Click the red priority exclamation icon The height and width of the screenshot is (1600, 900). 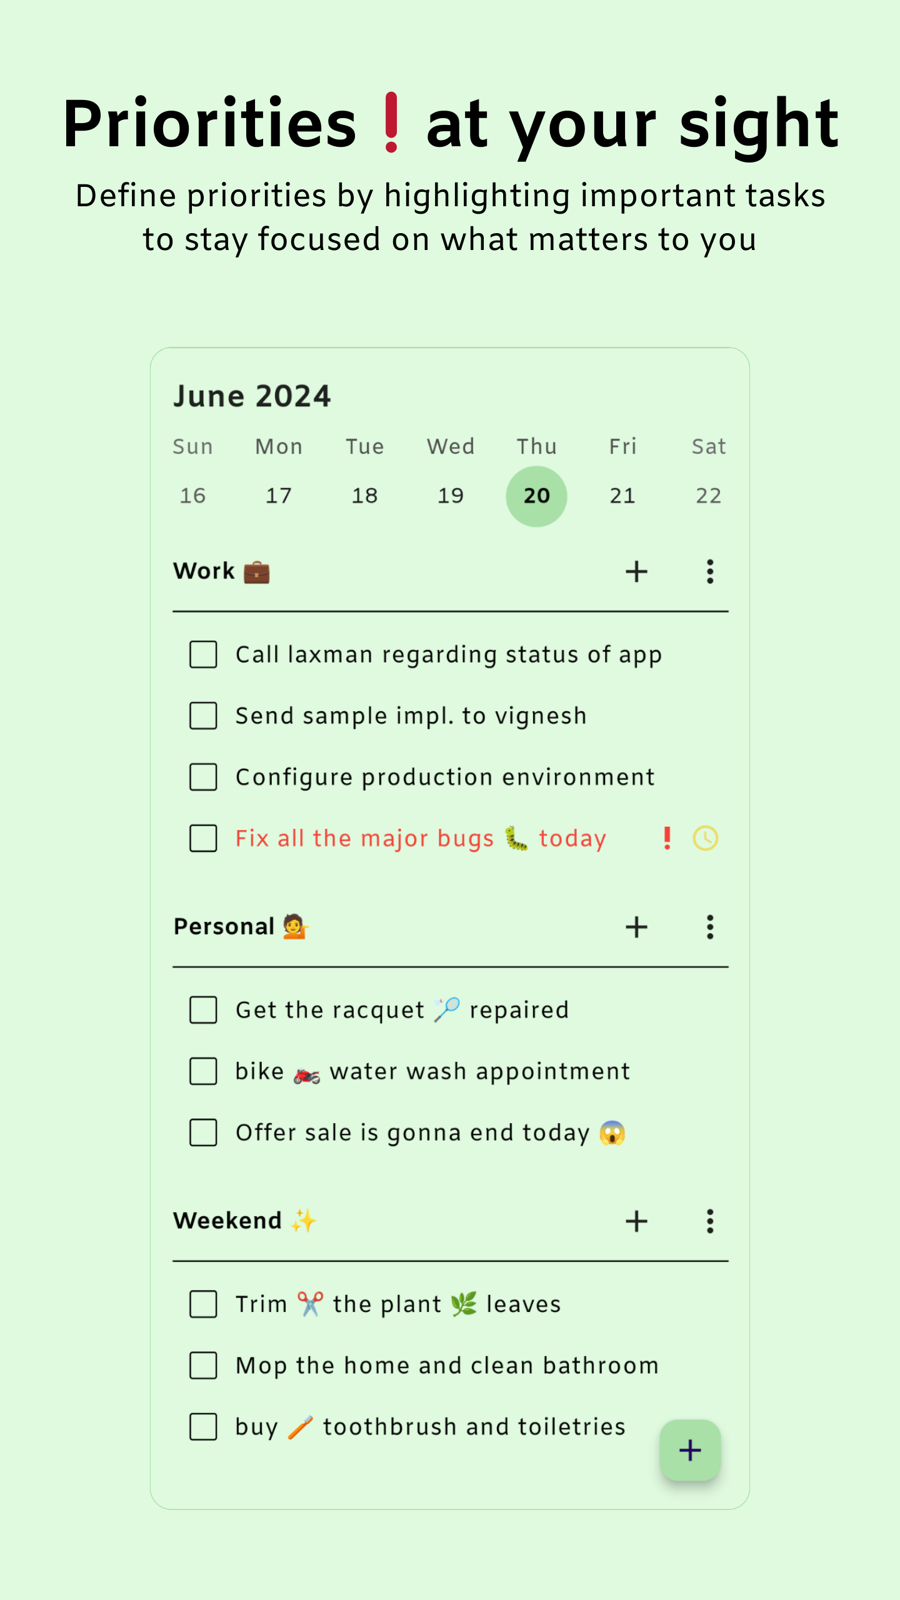[x=667, y=838]
